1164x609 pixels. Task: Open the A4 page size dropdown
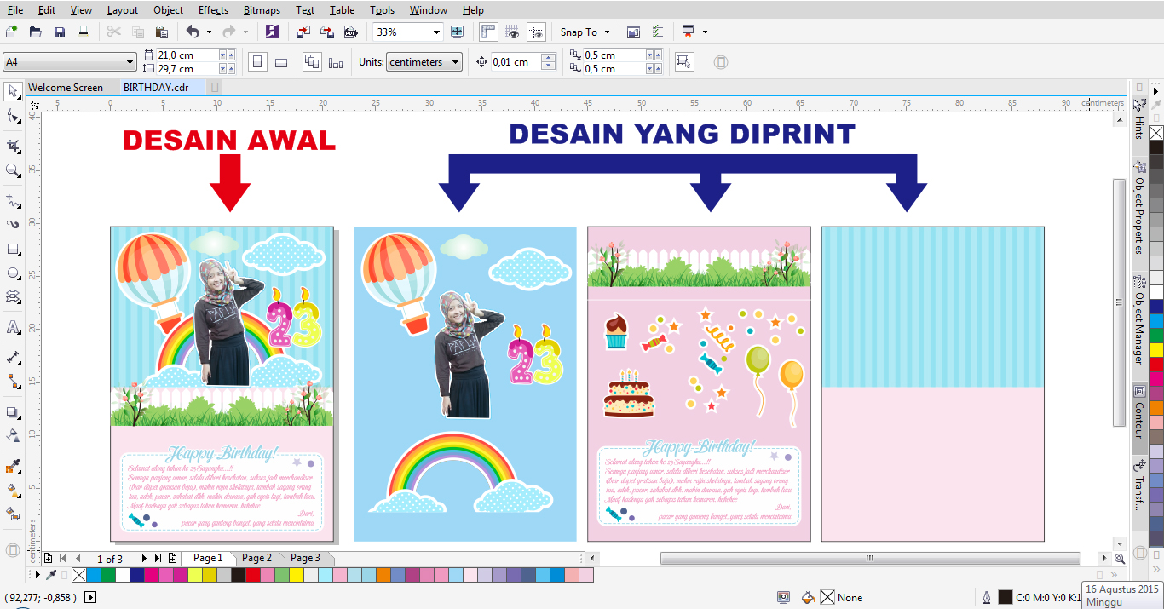(x=130, y=62)
